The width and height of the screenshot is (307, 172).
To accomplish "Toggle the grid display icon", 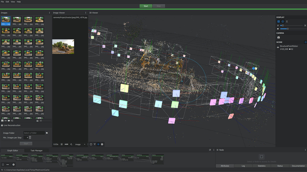I will coord(279,21).
